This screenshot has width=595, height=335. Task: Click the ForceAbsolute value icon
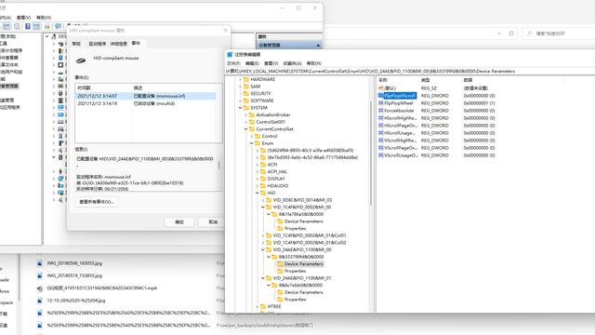coord(381,111)
